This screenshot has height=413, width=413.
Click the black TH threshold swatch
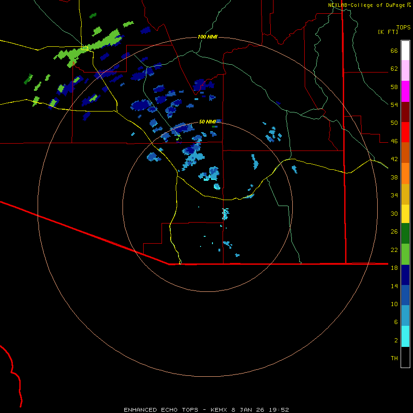coord(405,357)
